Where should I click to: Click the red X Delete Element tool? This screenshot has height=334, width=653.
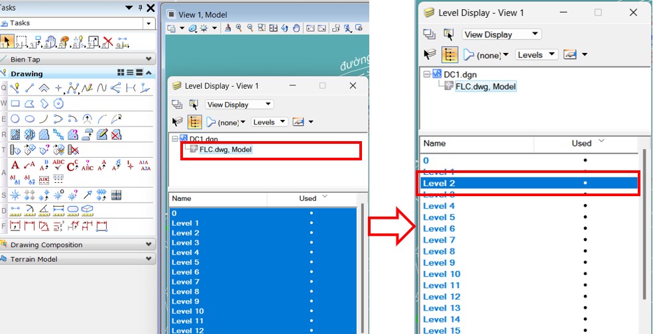pyautogui.click(x=108, y=42)
